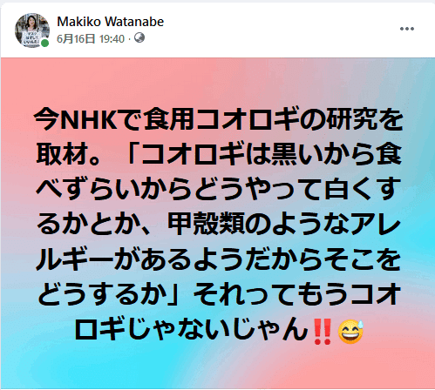The height and width of the screenshot is (390, 435).
Task: Click the post line starting 今NHKで食用コオロギ
Action: (x=219, y=119)
